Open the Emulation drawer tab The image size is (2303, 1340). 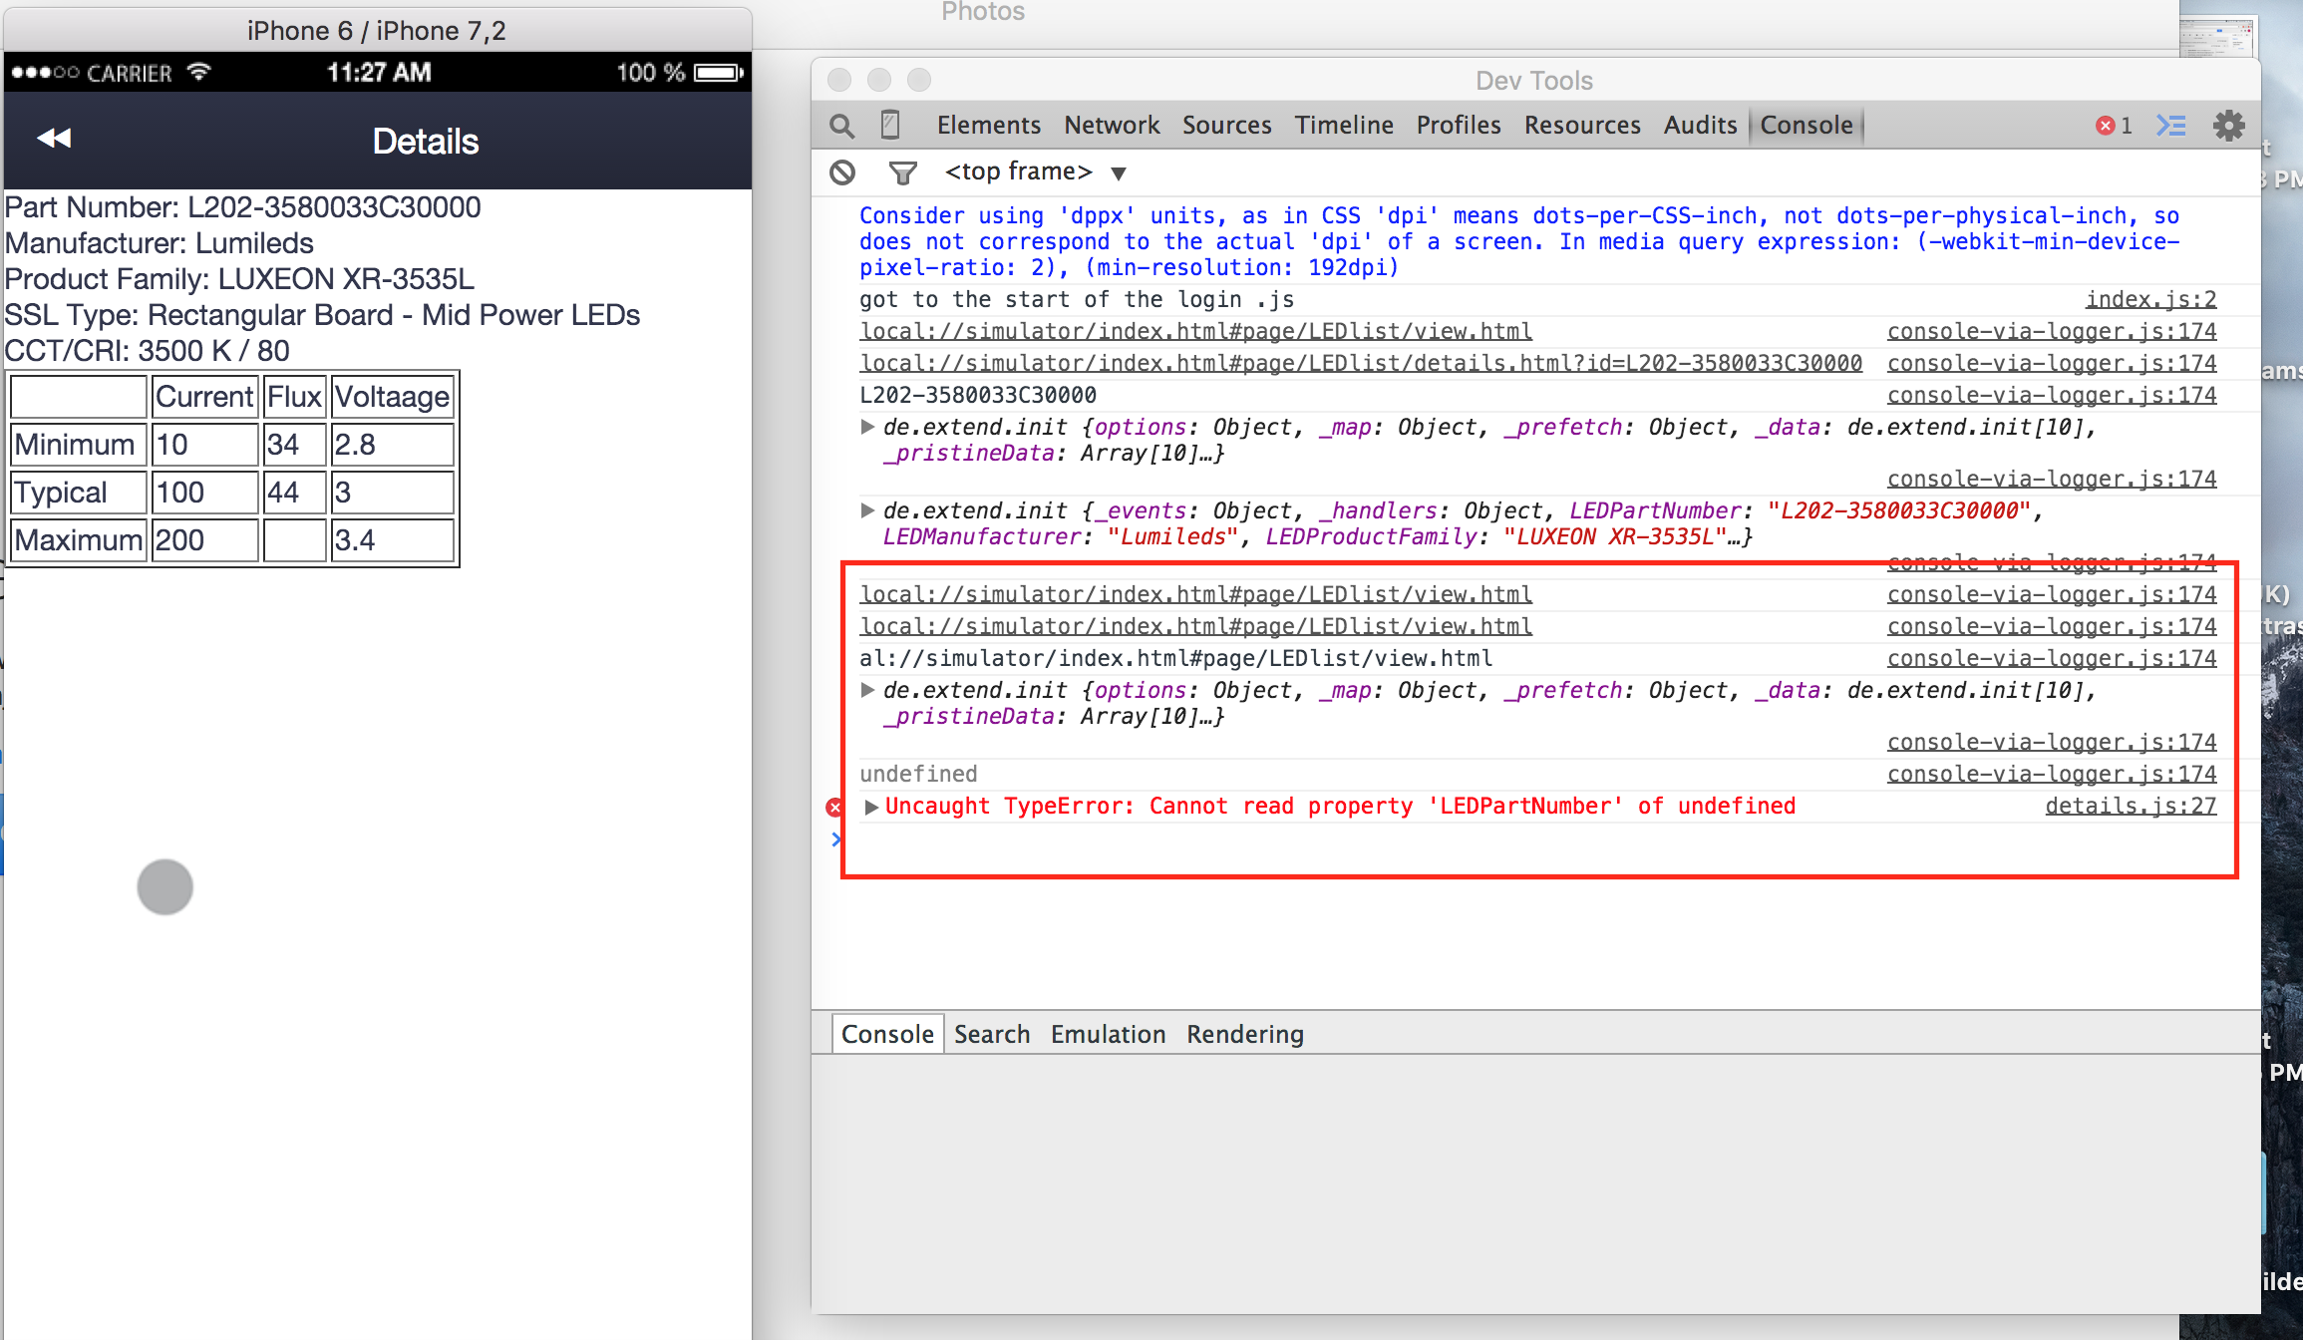point(1108,1035)
